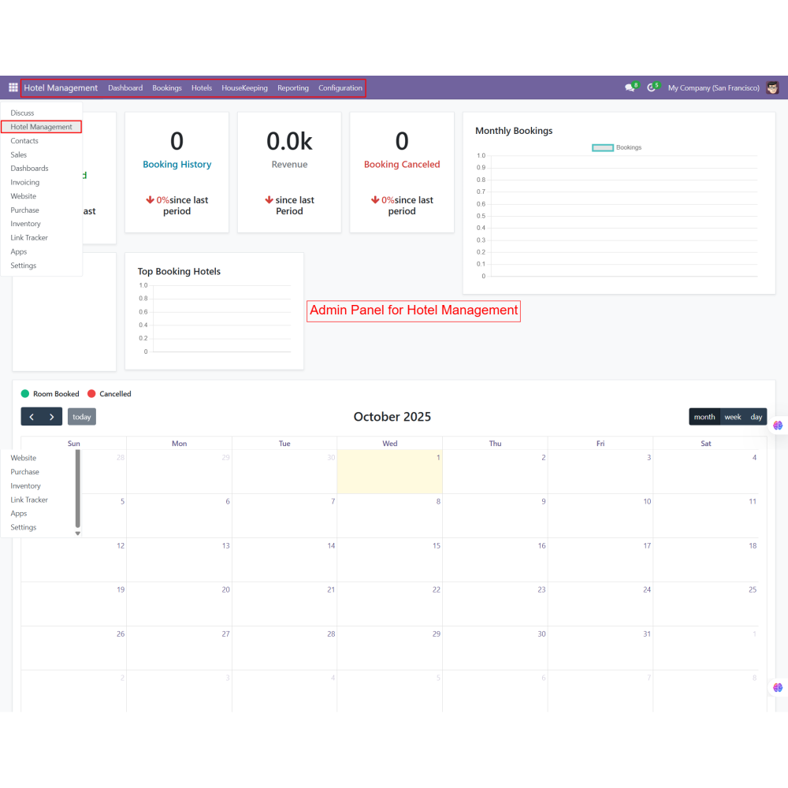Expand the Configuration menu
This screenshot has height=788, width=788.
click(340, 88)
